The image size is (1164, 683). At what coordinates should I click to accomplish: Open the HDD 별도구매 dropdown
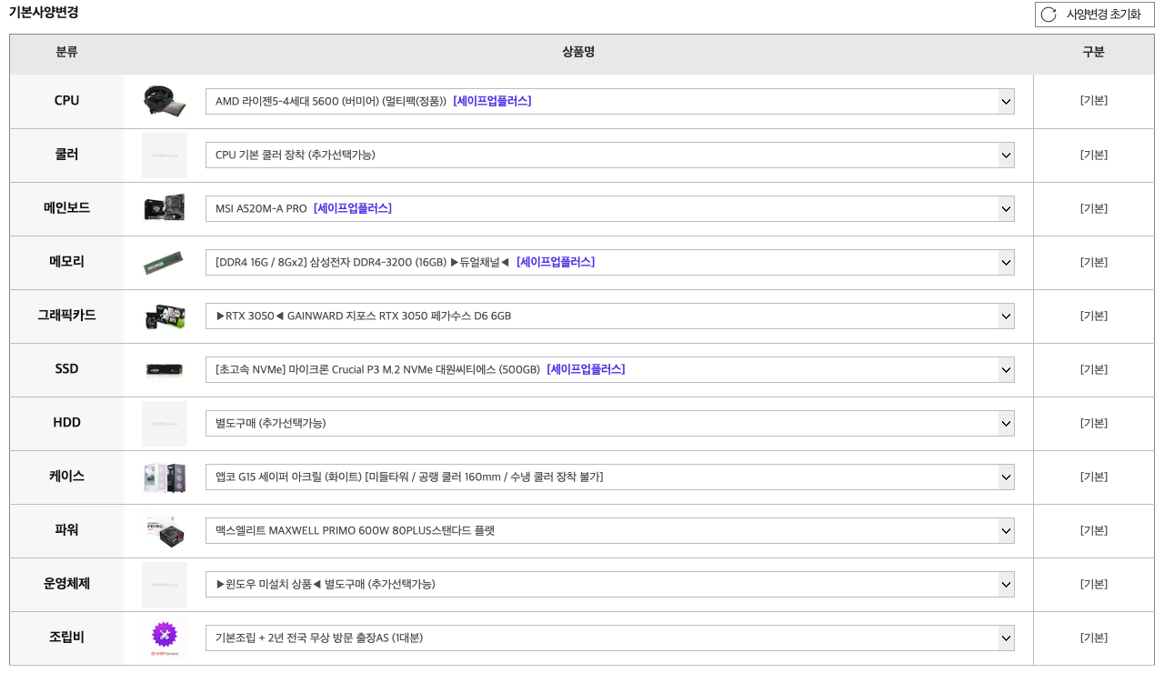tap(610, 423)
